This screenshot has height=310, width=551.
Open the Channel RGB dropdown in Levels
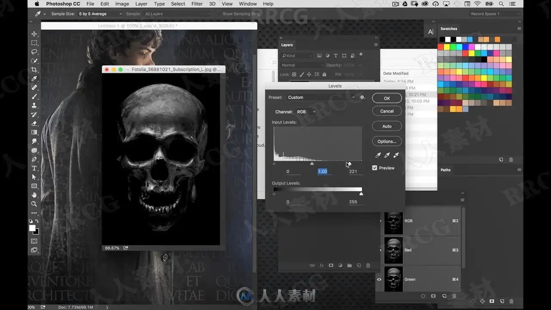click(x=306, y=112)
